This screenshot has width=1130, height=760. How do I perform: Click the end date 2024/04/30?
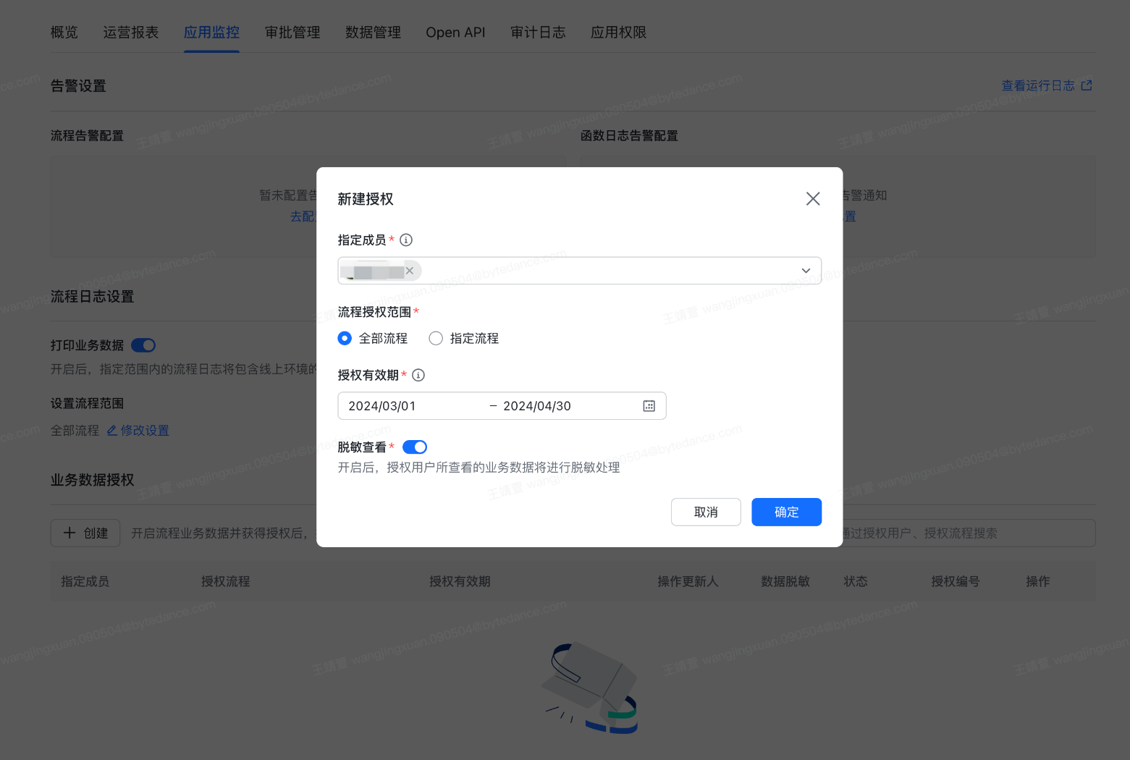click(x=537, y=406)
